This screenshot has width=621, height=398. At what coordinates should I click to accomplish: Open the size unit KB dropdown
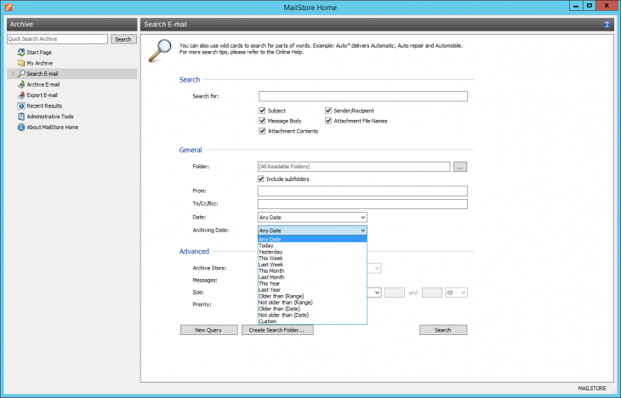456,293
